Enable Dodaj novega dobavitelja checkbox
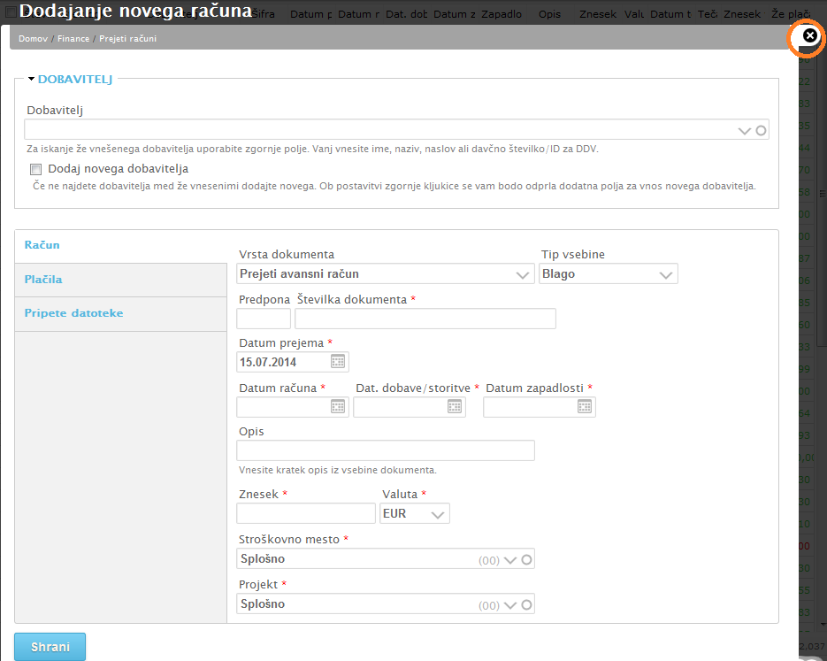827x661 pixels. coord(36,169)
